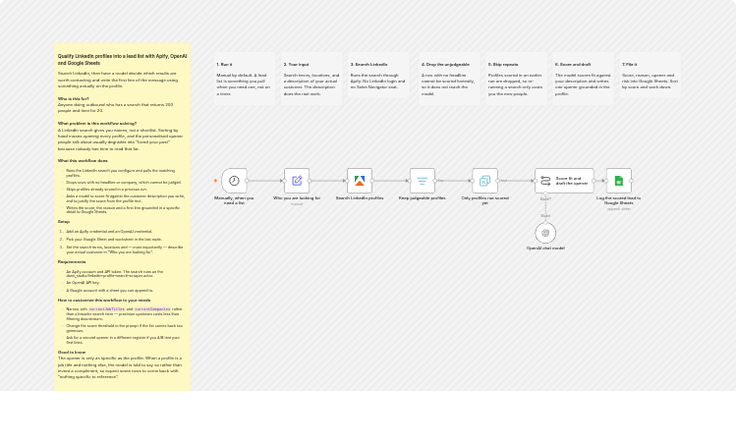This screenshot has height=442, width=736.
Task: Select the '1. Run it' sticky note
Action: (245, 79)
